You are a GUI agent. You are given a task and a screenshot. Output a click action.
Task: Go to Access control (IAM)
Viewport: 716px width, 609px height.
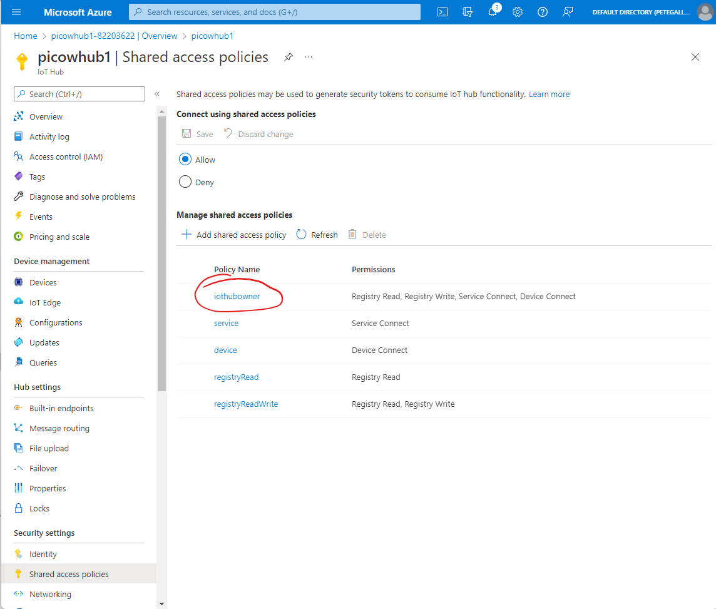pyautogui.click(x=66, y=157)
